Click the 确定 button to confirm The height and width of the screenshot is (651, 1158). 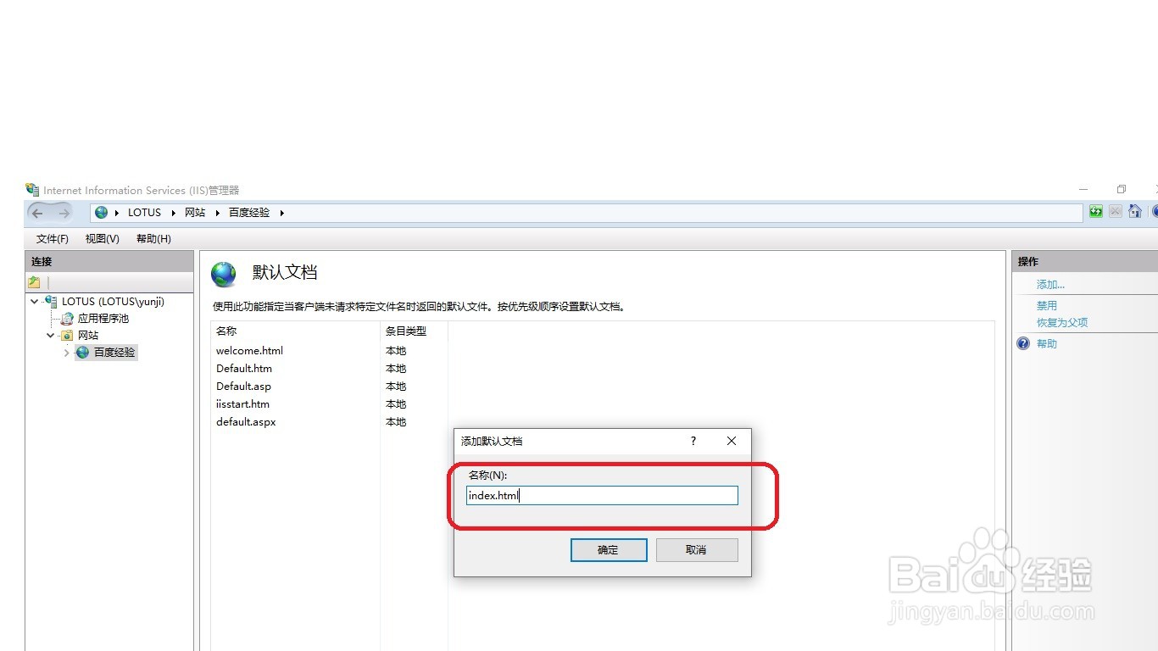(x=608, y=549)
